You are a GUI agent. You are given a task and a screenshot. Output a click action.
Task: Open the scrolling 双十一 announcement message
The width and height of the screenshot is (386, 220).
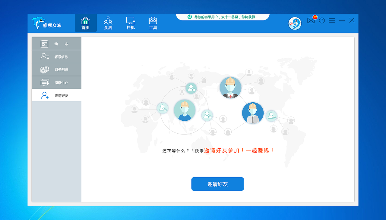tap(223, 17)
